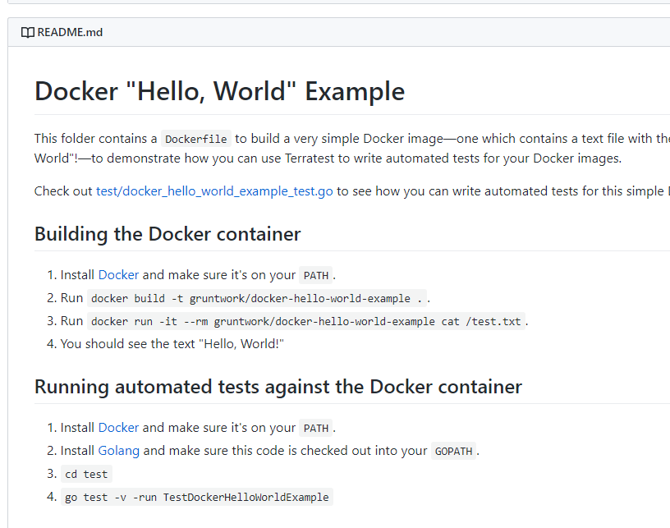Open the test/docker_hello_world_example_test.go link
This screenshot has width=670, height=528.
(x=214, y=191)
